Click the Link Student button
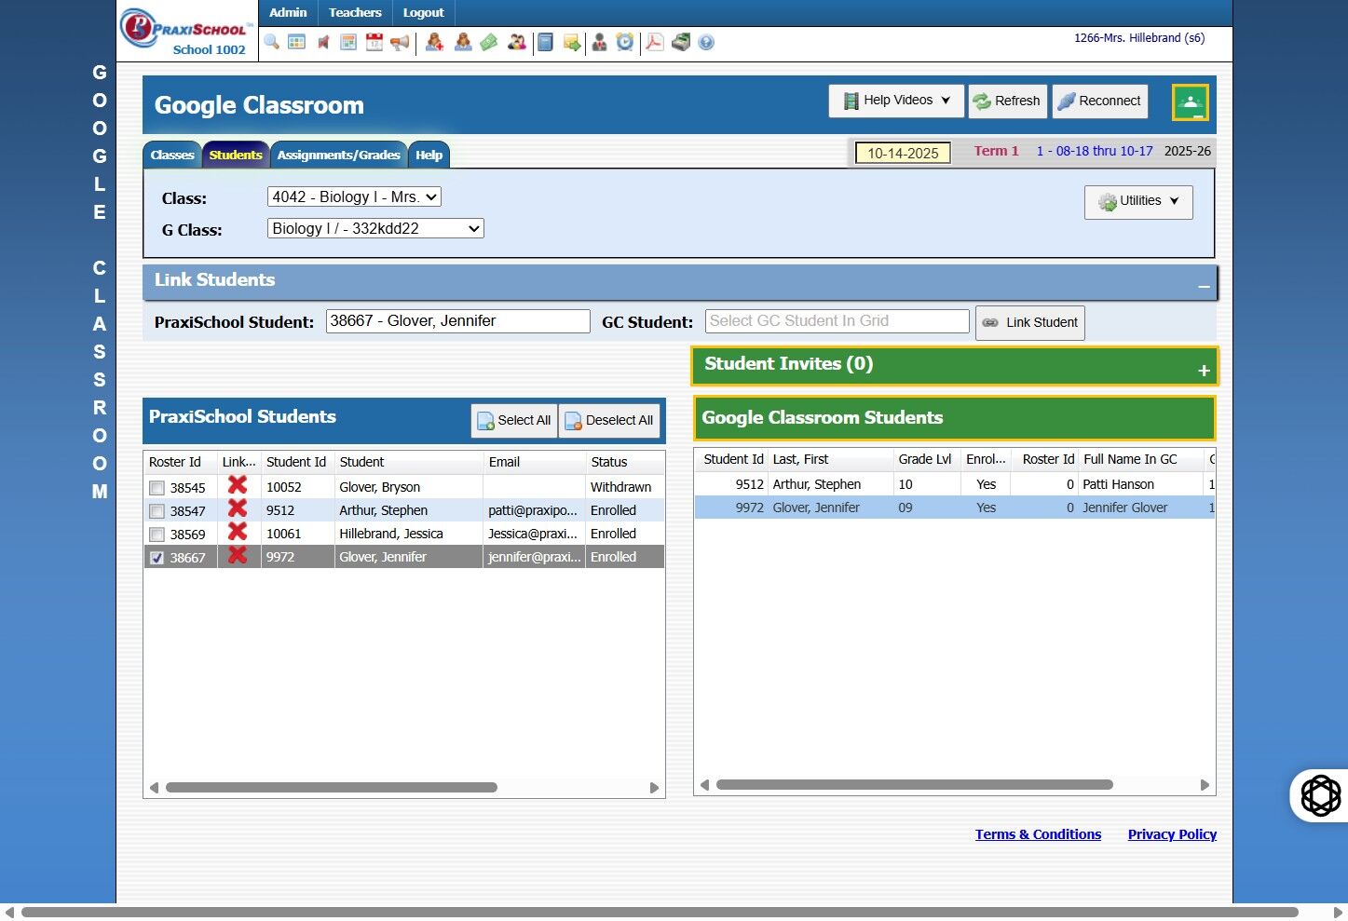Viewport: 1348px width, 921px height. click(1029, 323)
